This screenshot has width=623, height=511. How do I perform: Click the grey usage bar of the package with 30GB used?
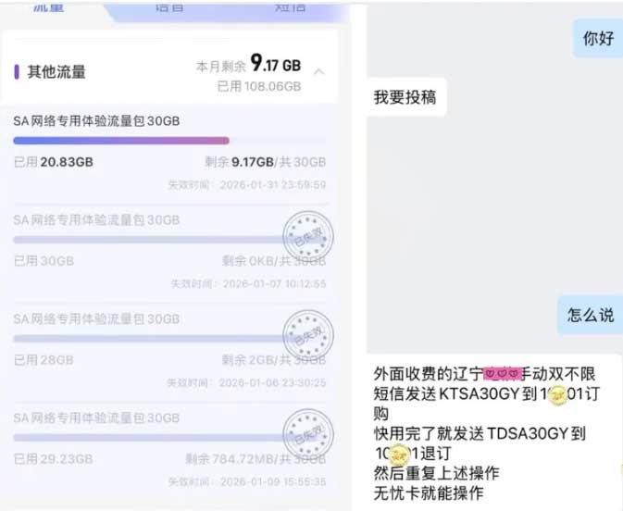[x=149, y=240]
